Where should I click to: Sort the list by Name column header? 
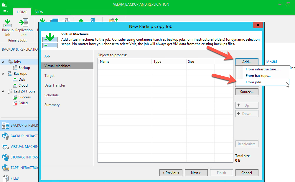coord(125,62)
